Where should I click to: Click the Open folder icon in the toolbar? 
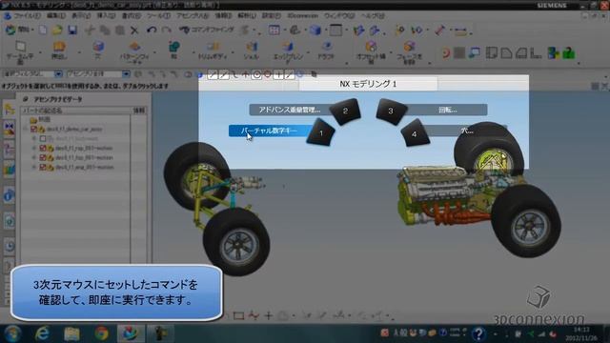(x=57, y=30)
